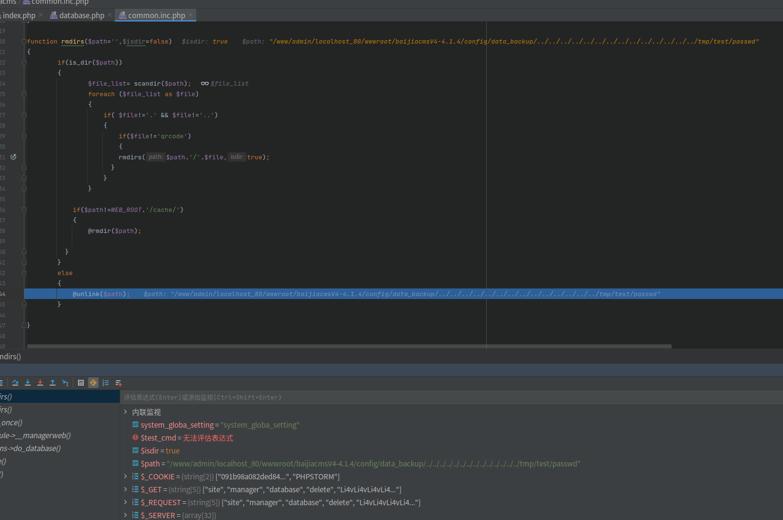The width and height of the screenshot is (783, 520).
Task: Close the common.inc.php tab
Action: (x=190, y=15)
